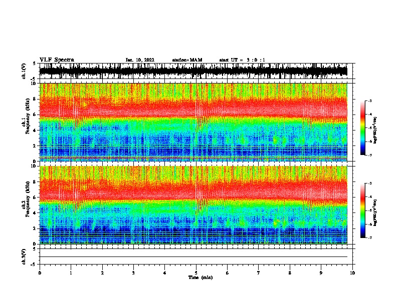The height and width of the screenshot is (306, 397).
Task: Click time axis tick label "4"
Action: click(165, 273)
